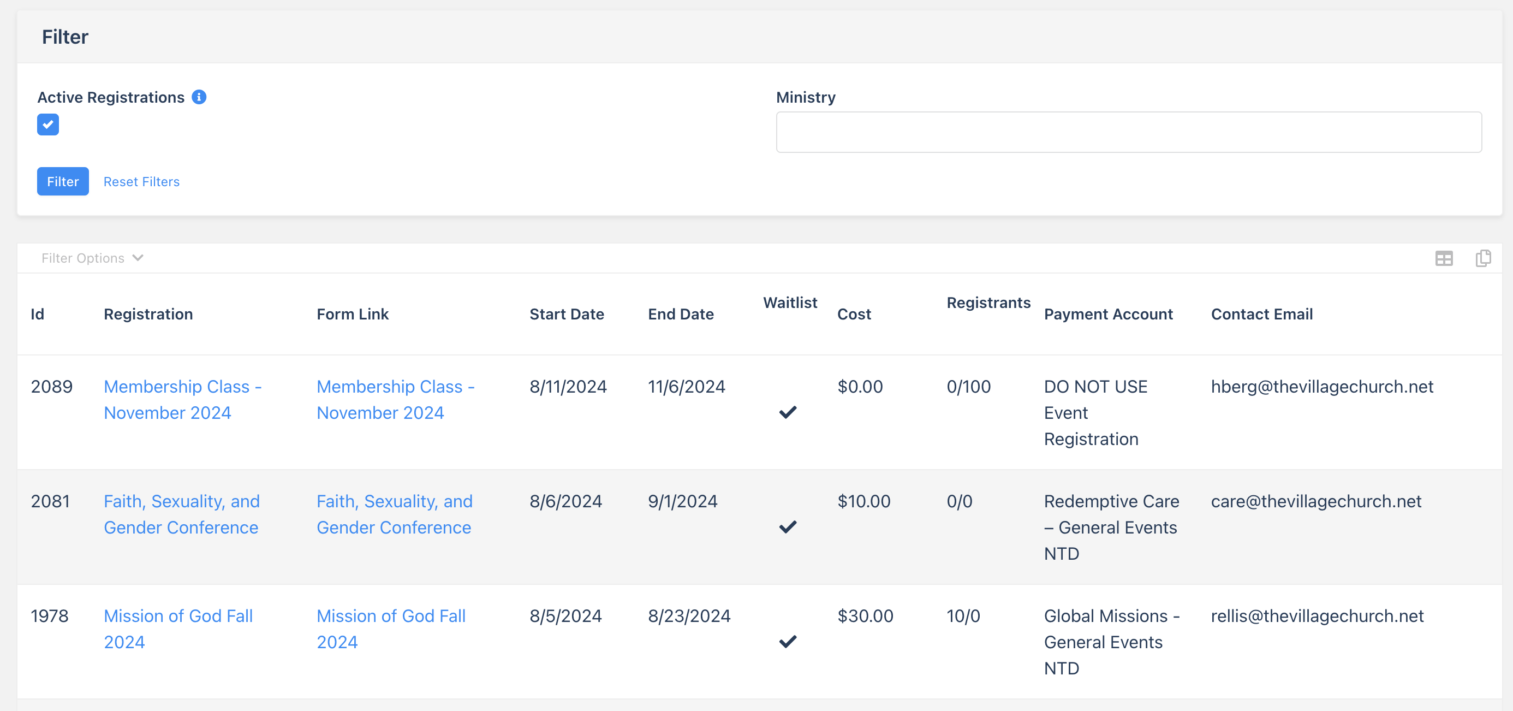
Task: Click waitlist checkmark for Mission of God row
Action: point(788,641)
